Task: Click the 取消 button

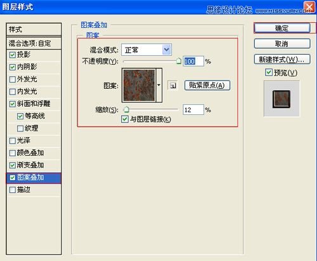Action: (282, 44)
